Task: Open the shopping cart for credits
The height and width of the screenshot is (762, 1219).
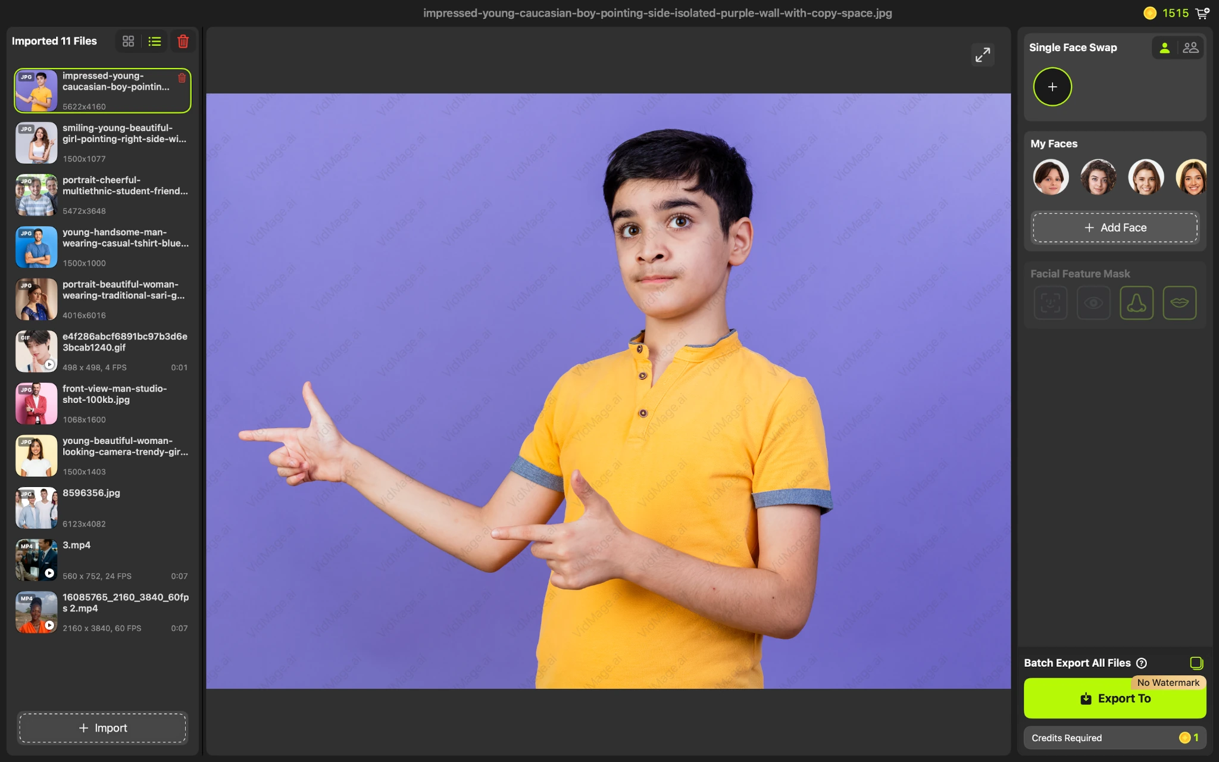Action: coord(1202,13)
